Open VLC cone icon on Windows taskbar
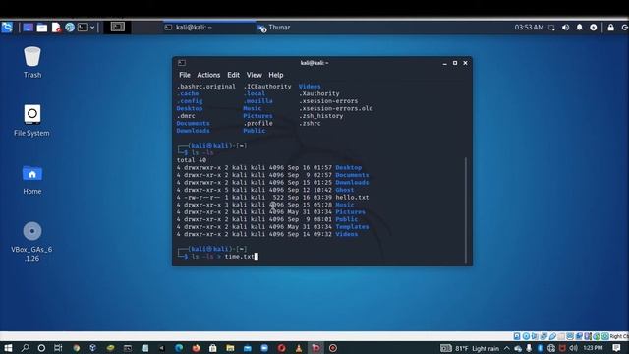629x354 pixels. (299, 348)
